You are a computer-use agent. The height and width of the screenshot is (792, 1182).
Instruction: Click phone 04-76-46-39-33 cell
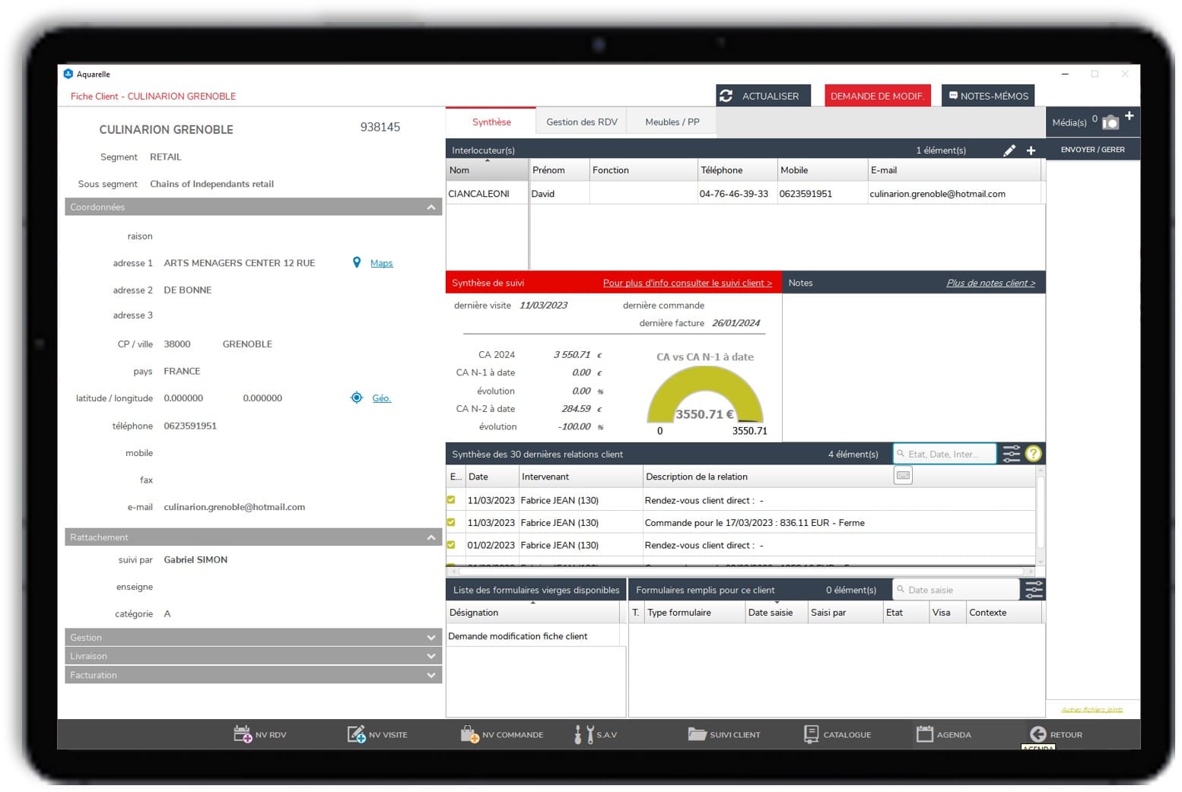pyautogui.click(x=734, y=194)
